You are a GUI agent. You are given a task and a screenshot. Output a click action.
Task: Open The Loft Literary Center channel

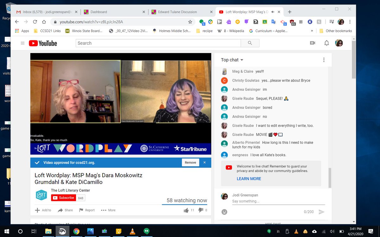(x=70, y=190)
